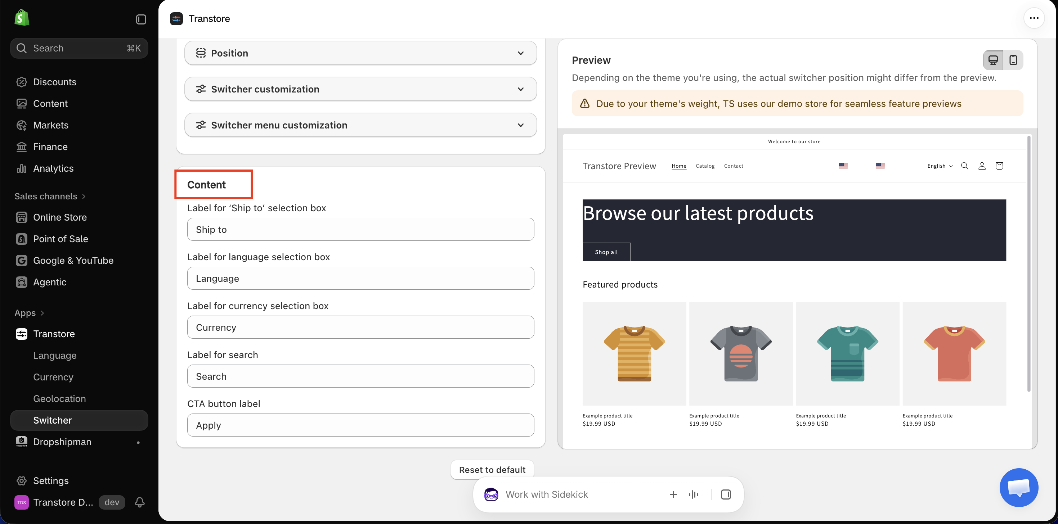Open Discounts in sidebar

79,82
